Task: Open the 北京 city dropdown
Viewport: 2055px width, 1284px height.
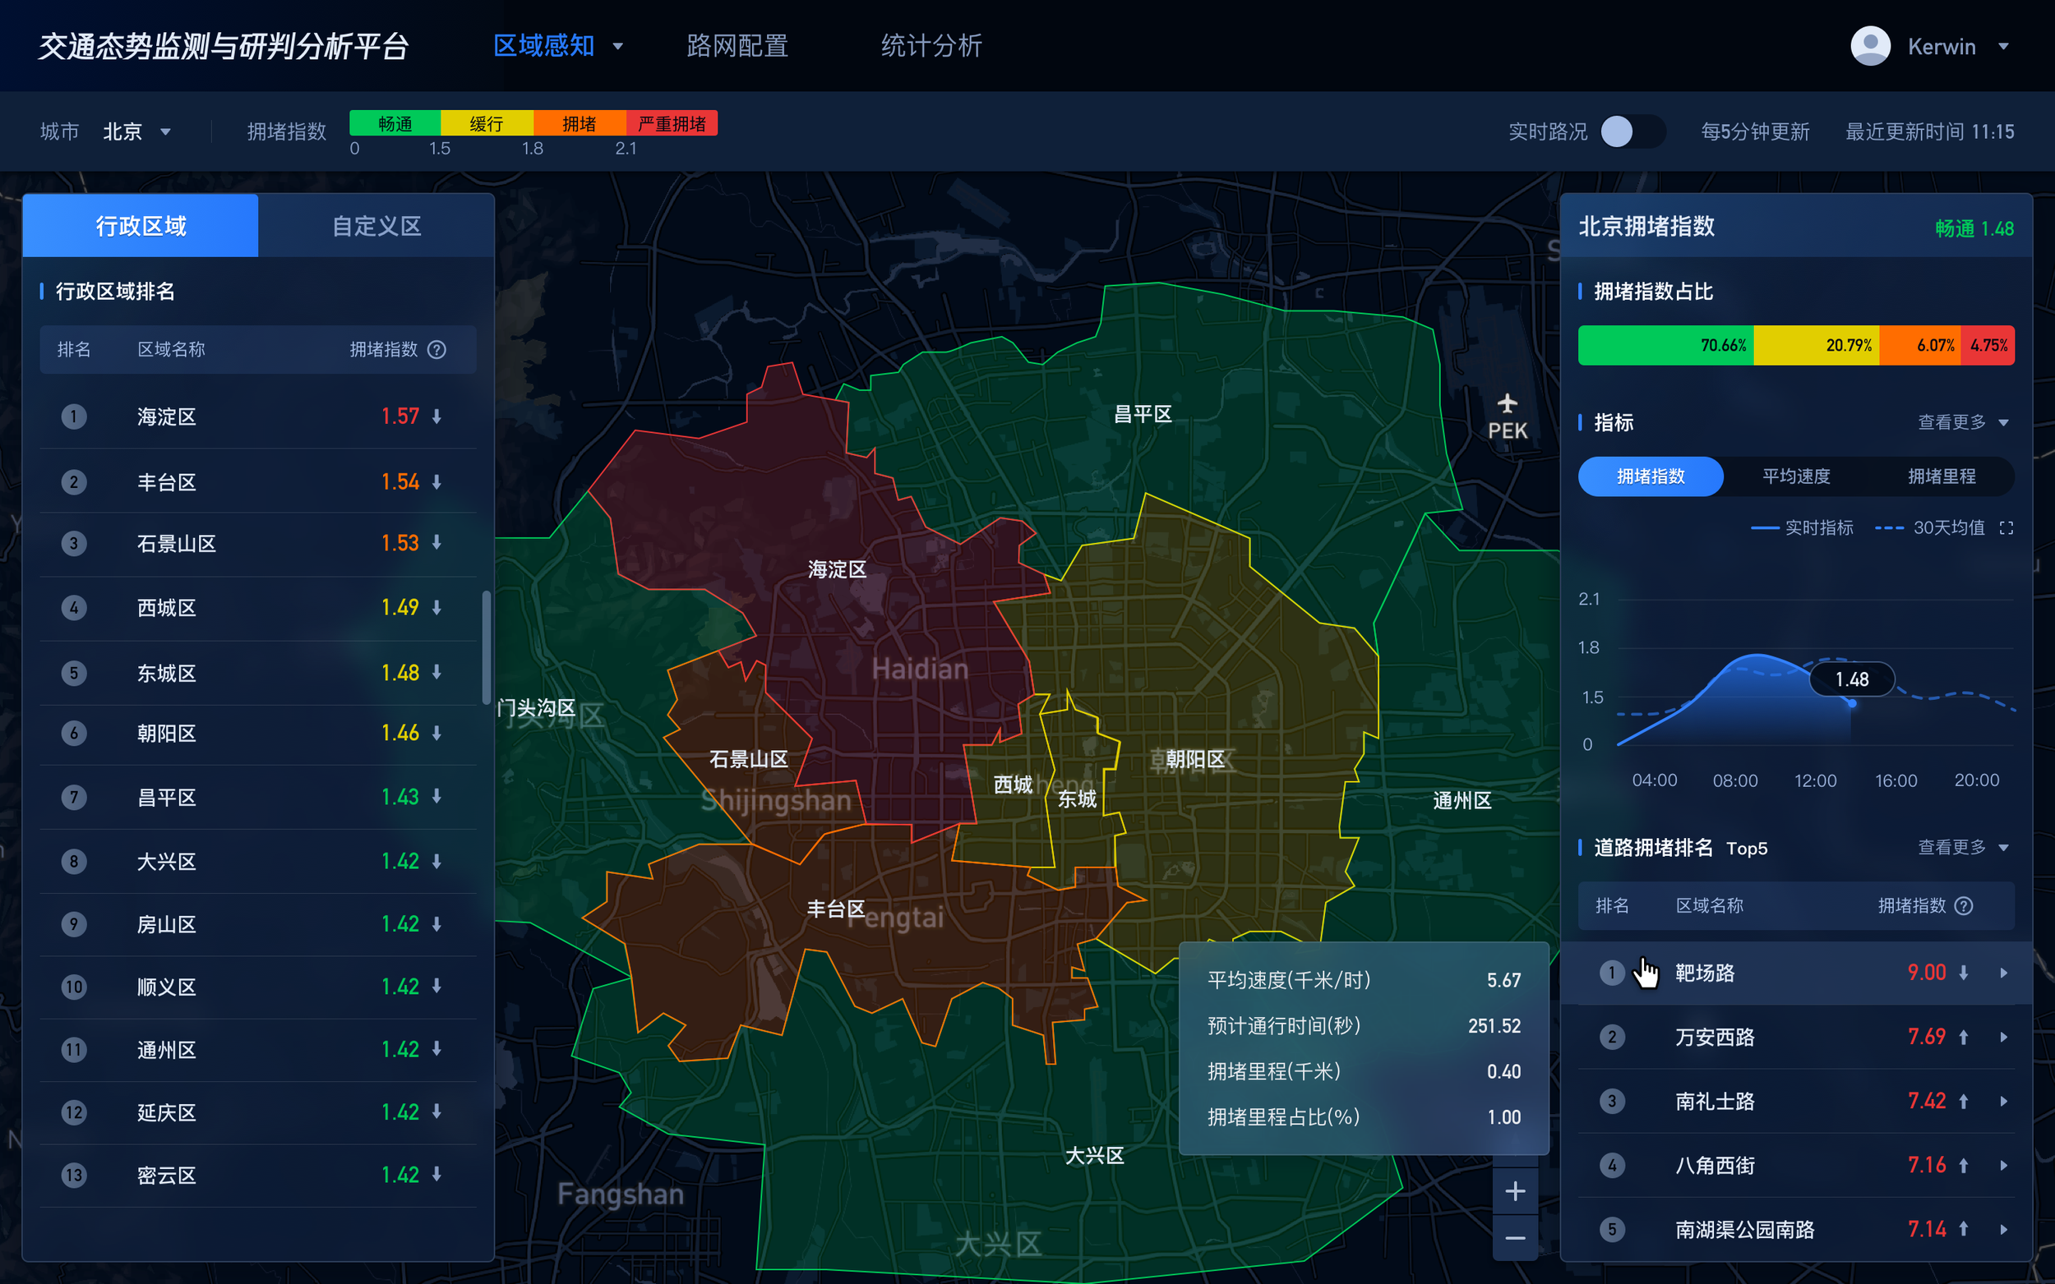Action: click(136, 131)
